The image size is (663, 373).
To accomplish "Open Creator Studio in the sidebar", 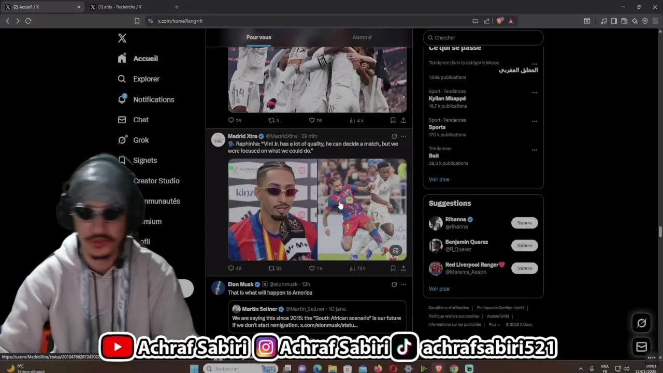I will click(x=156, y=181).
